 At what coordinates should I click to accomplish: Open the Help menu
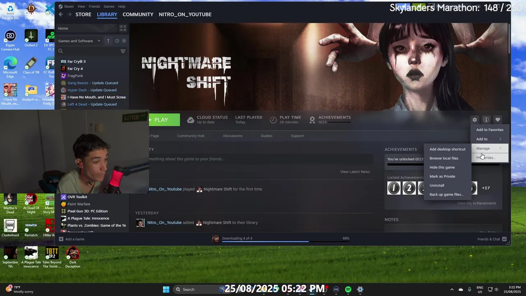click(x=122, y=7)
